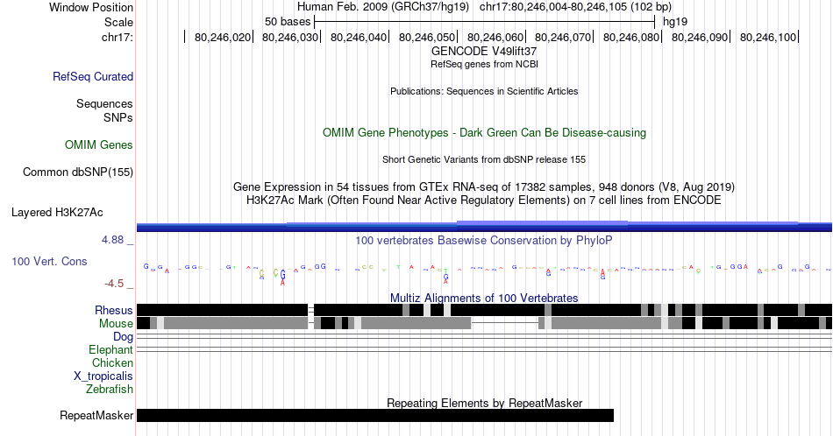Click '100 vertebrates Basewise Conservation by PhyloP' title

tap(484, 240)
